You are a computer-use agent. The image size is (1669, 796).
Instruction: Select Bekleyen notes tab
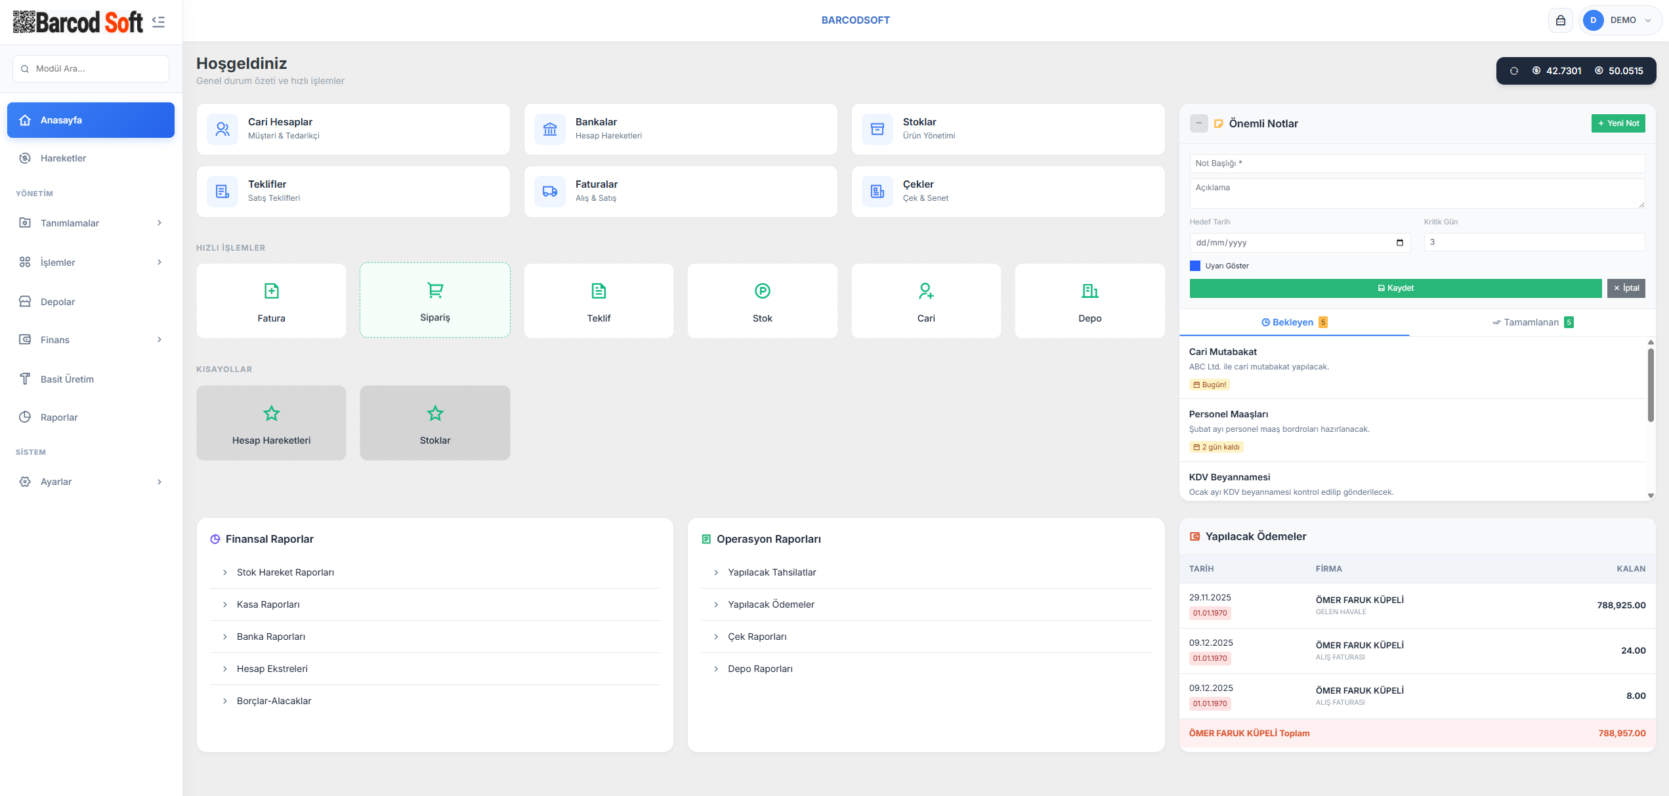click(1294, 322)
